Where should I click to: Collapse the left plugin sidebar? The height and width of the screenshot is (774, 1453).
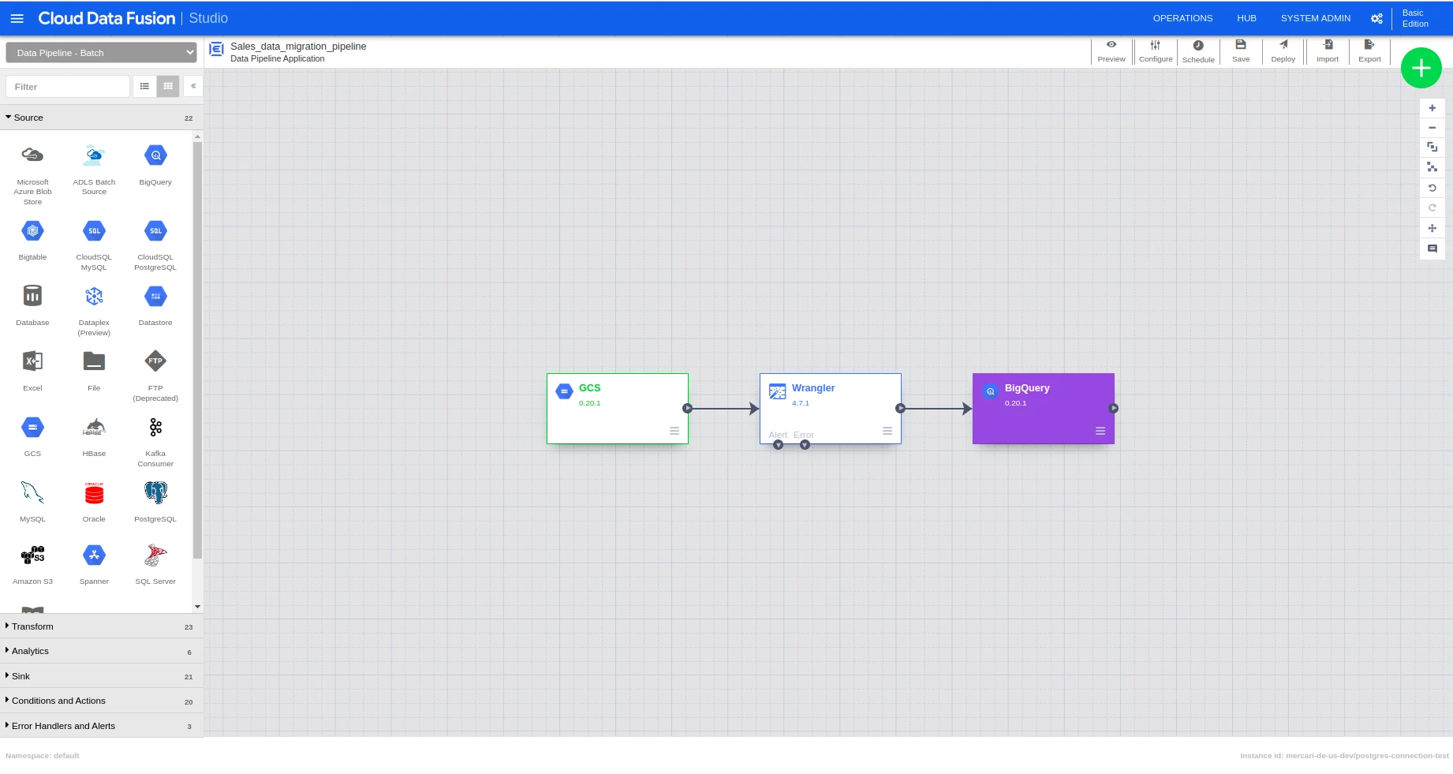pos(193,86)
